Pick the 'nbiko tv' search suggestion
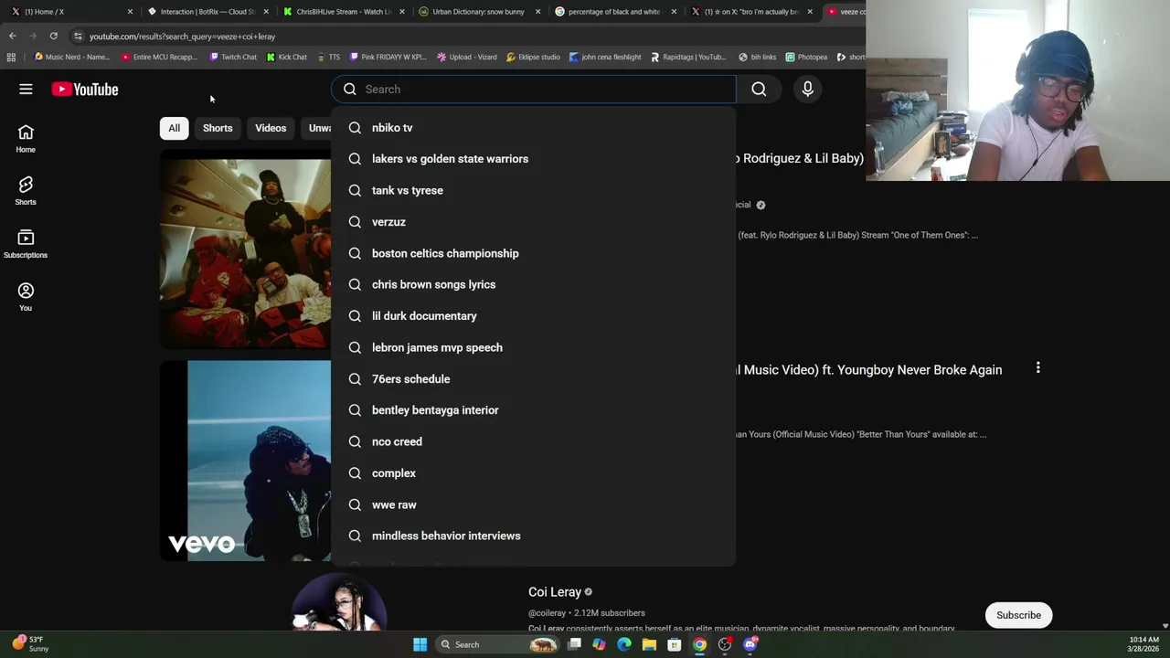The image size is (1170, 658). click(x=534, y=128)
